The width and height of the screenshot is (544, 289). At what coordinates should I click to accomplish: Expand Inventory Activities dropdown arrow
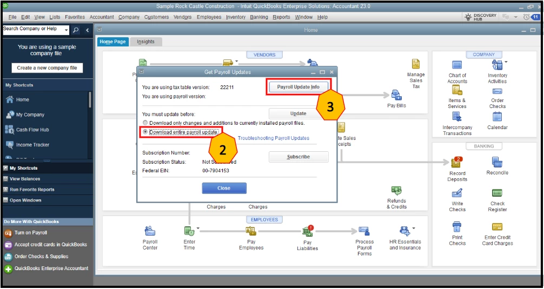pos(506,62)
